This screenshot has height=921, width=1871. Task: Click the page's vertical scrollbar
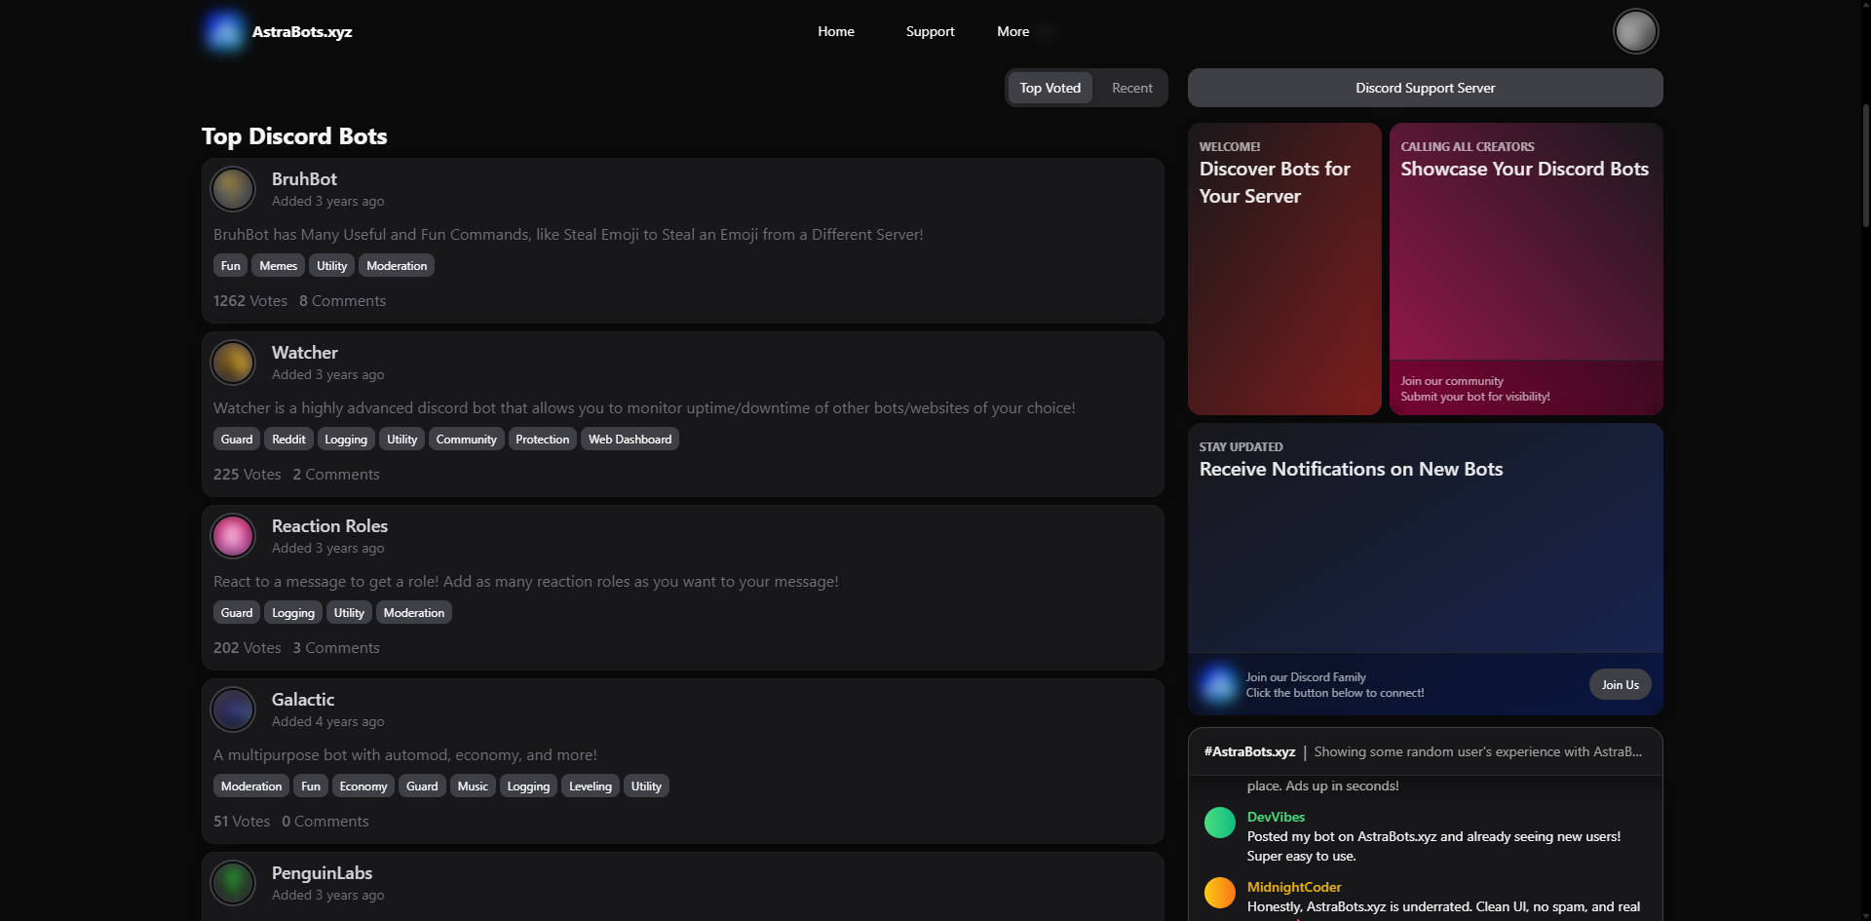(x=1865, y=166)
